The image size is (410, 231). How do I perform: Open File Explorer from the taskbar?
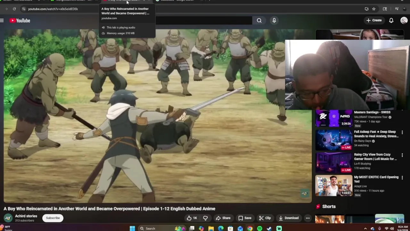pos(211,228)
